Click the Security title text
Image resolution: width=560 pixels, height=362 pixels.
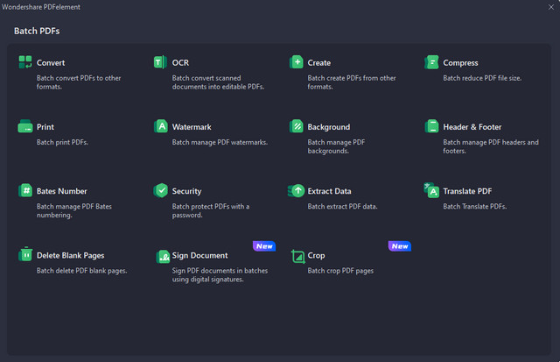[x=186, y=191]
